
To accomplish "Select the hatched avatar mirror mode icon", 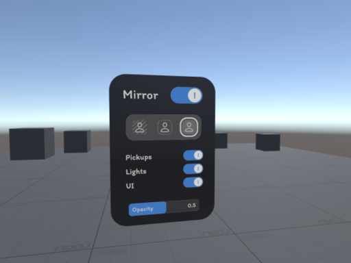I will 140,127.
